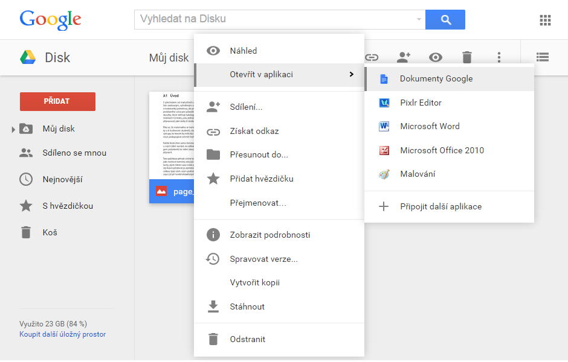
Task: Select Sdílení... in the context menu
Action: [279, 107]
